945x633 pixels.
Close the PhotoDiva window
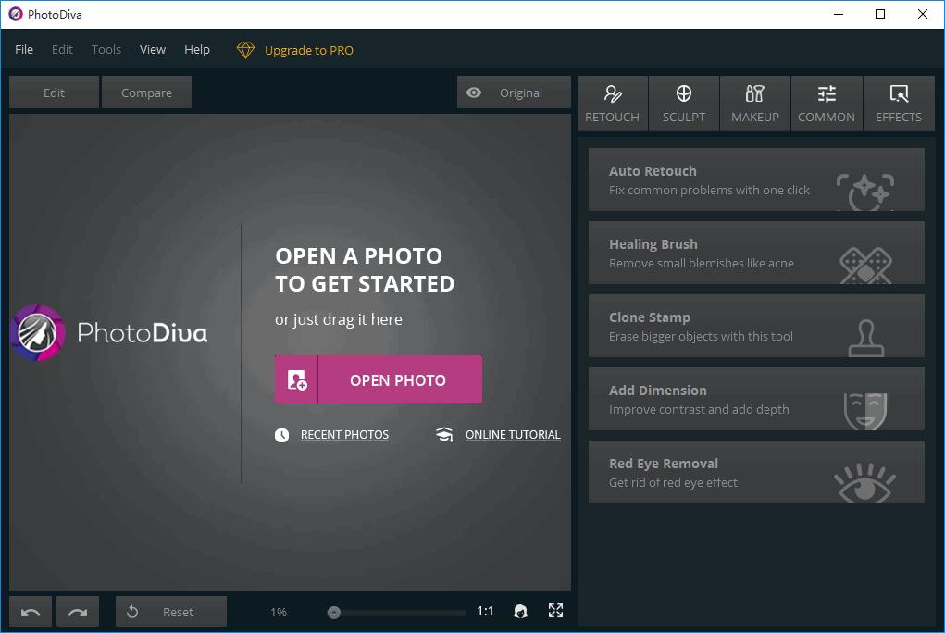coord(922,14)
